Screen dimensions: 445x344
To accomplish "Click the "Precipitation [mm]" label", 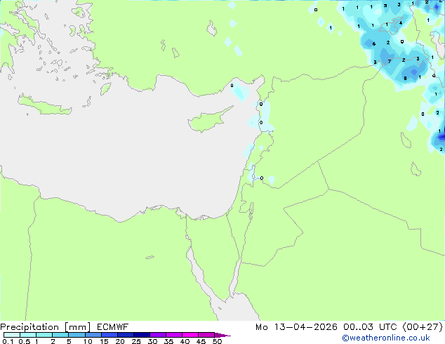I will pyautogui.click(x=46, y=327).
